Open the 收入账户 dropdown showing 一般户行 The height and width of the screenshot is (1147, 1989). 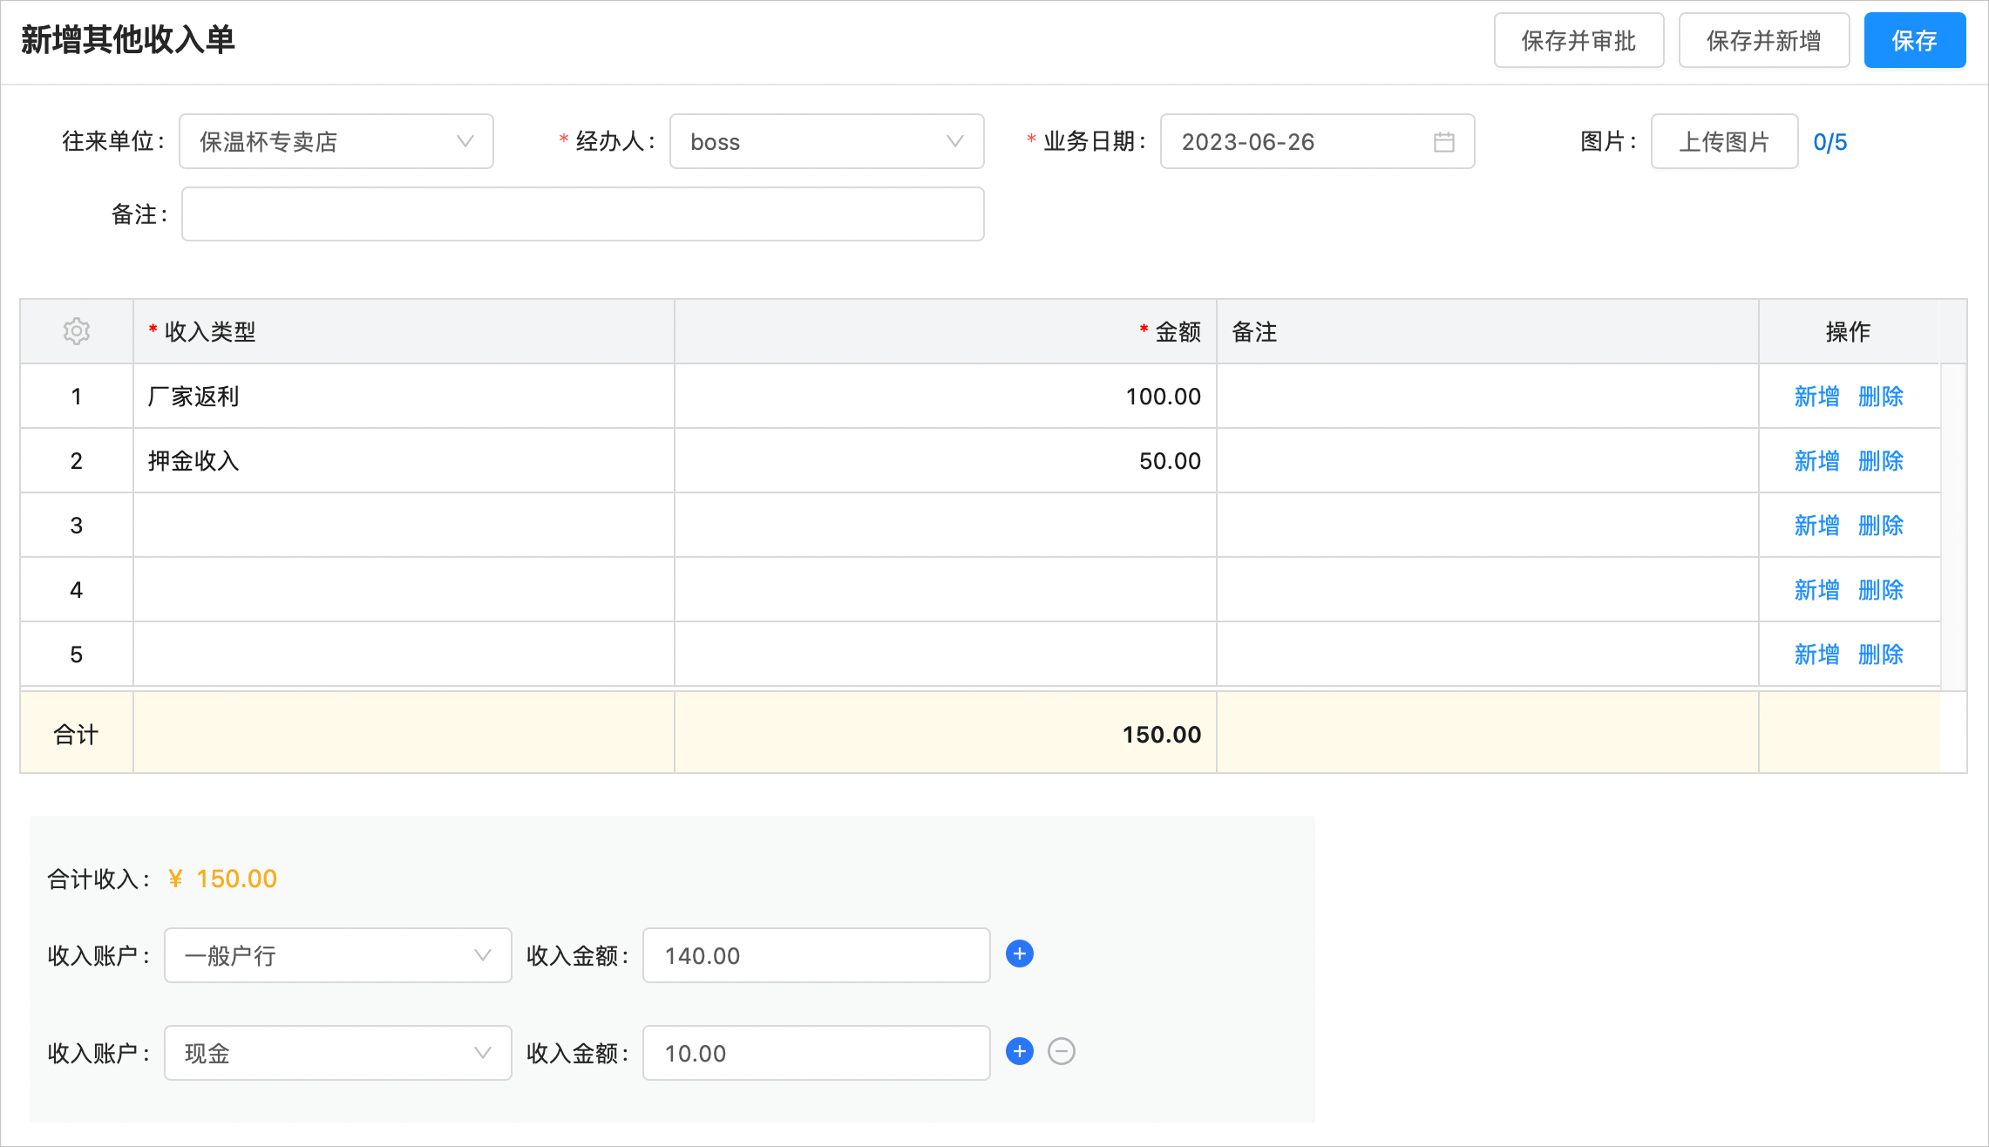[x=338, y=955]
